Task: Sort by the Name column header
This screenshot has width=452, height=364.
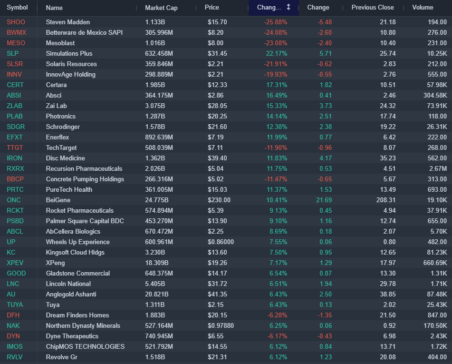Action: click(54, 8)
